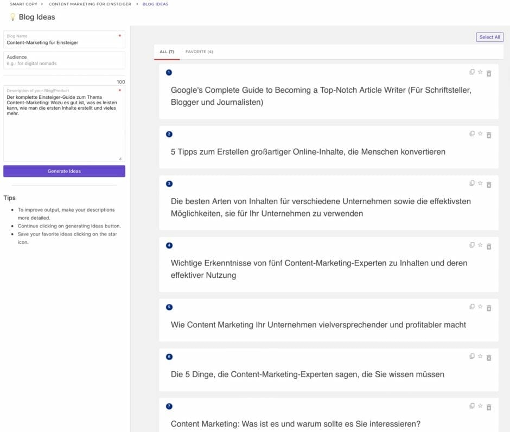Click the Generate Ideas button

[64, 171]
